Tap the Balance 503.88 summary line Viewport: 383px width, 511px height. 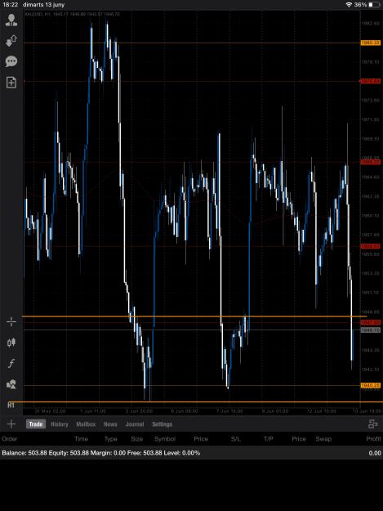[101, 453]
